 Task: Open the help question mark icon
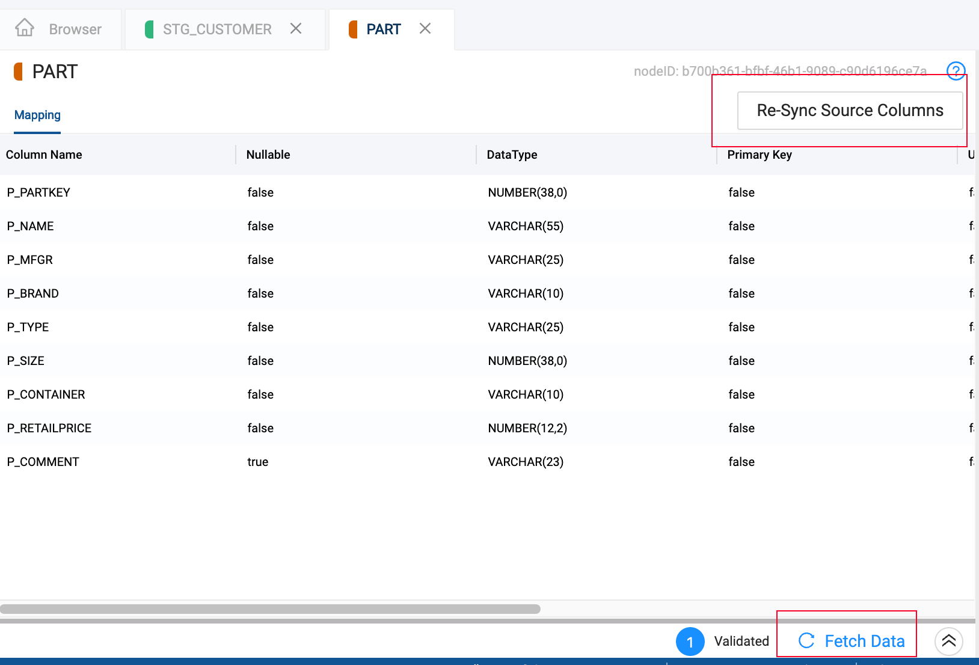[956, 71]
